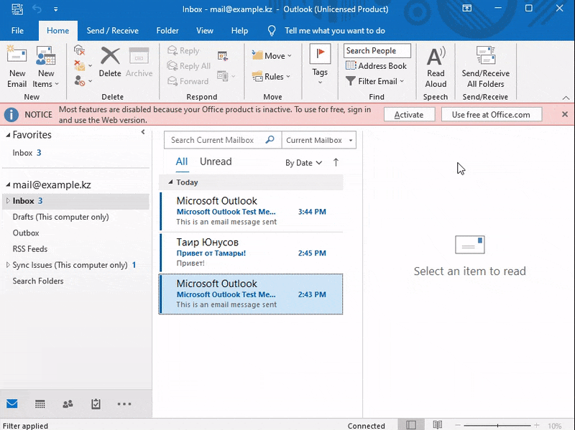The image size is (575, 430).
Task: Collapse the mail@example.kz account tree
Action: pos(8,184)
